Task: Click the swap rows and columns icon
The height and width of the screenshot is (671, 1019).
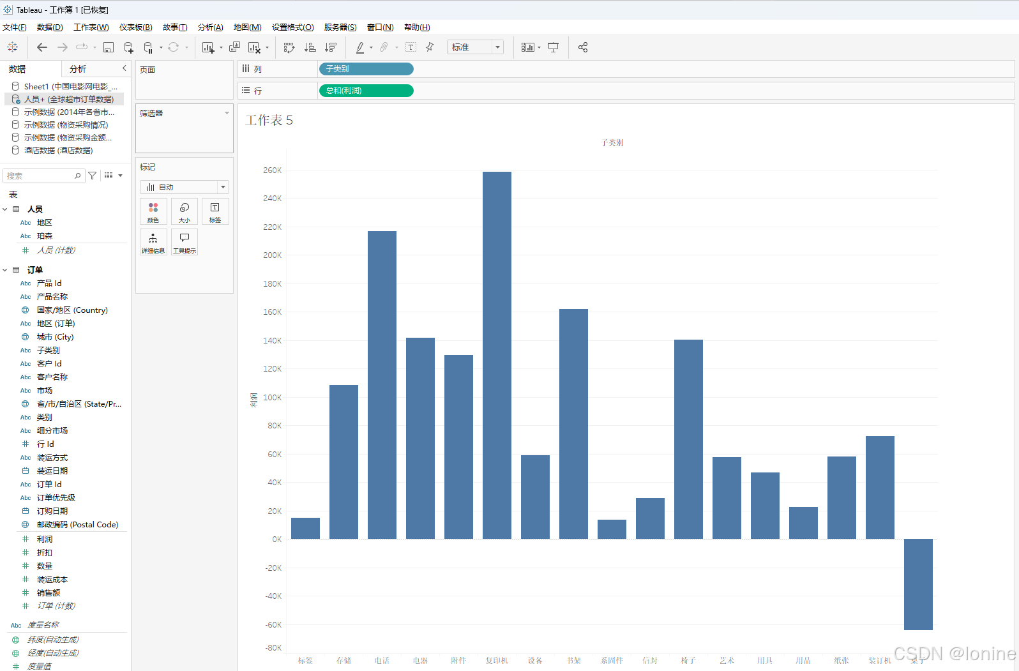Action: [289, 47]
